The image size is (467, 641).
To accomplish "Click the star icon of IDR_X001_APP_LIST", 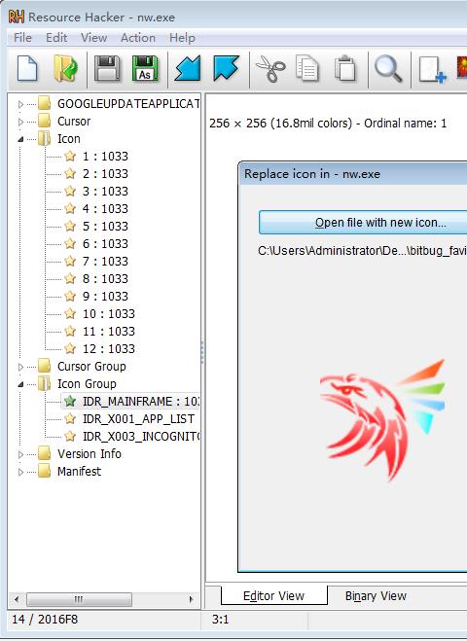I will tap(70, 419).
